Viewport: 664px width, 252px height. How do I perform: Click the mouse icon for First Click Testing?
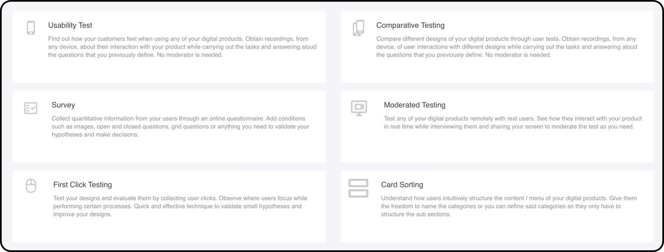tap(31, 186)
